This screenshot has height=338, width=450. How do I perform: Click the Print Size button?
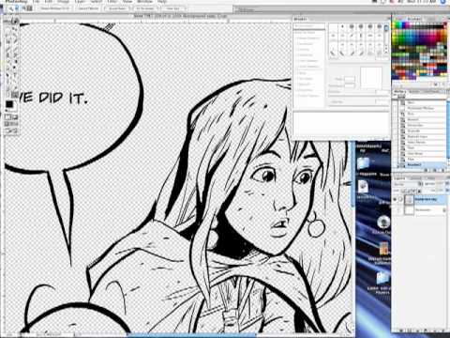point(172,8)
